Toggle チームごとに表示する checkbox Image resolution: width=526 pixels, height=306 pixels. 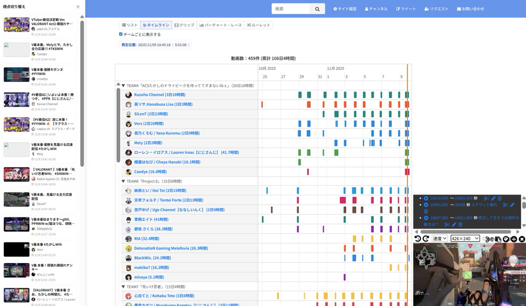pyautogui.click(x=121, y=34)
